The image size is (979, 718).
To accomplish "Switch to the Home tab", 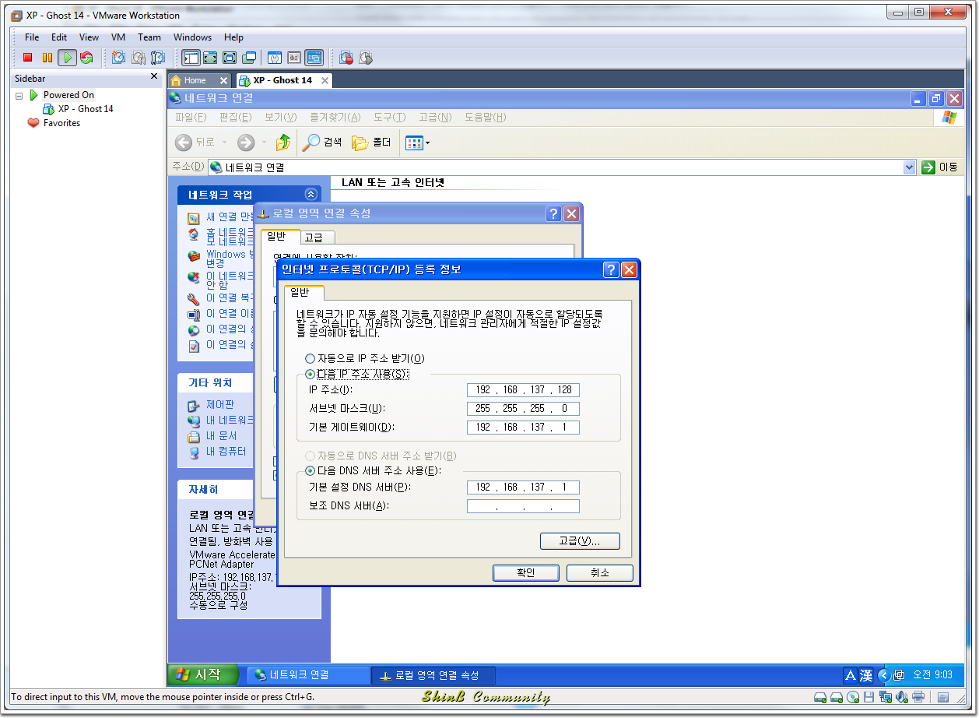I will pyautogui.click(x=195, y=80).
